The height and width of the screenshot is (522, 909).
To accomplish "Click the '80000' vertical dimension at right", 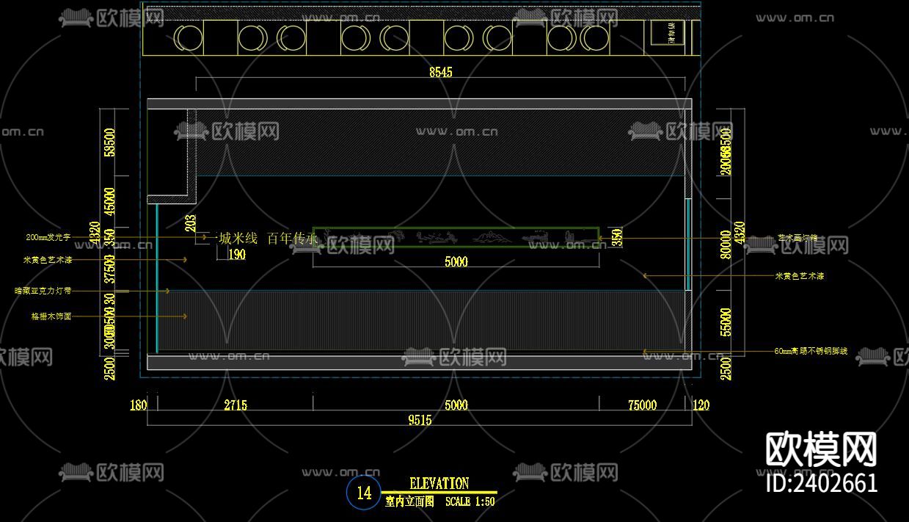I will [726, 245].
